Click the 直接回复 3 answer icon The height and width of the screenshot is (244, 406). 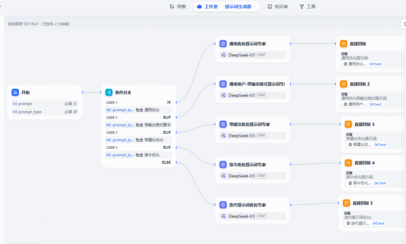pos(348,124)
